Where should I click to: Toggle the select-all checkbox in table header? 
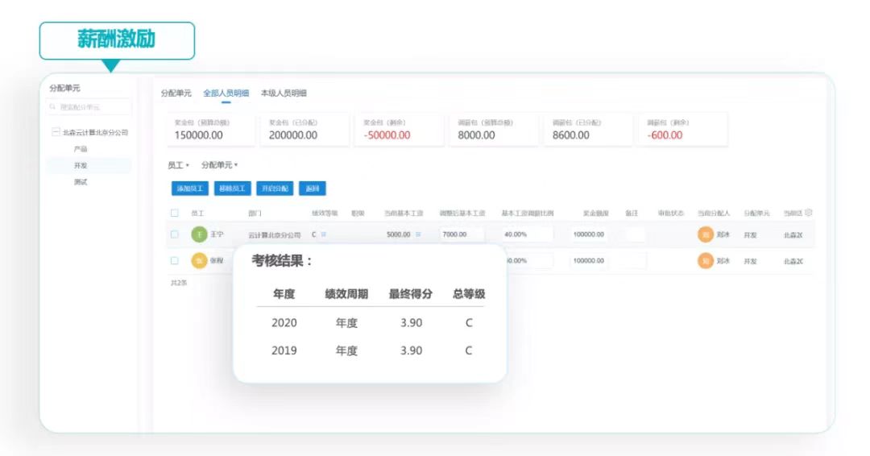[174, 213]
